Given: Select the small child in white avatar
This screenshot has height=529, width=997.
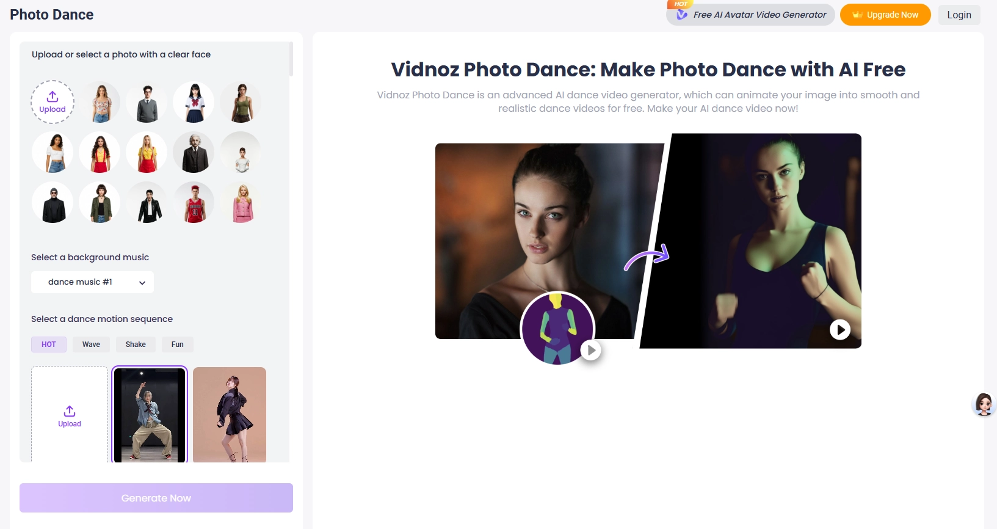Looking at the screenshot, I should pos(241,153).
